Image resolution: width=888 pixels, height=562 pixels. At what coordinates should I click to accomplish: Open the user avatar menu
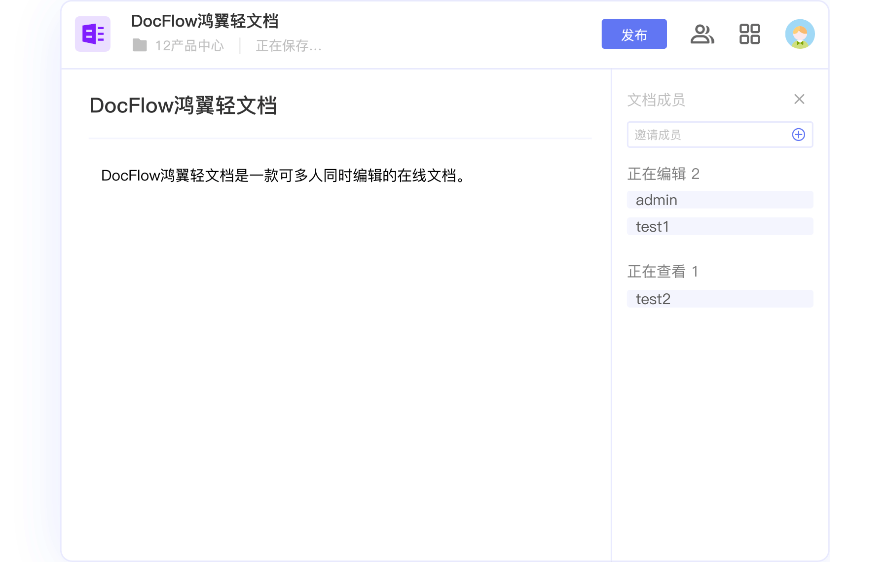point(800,34)
